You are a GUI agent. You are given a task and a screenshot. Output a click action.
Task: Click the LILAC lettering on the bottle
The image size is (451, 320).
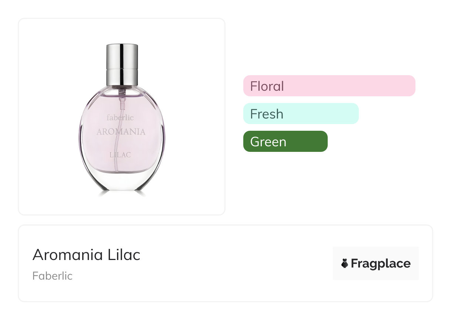click(120, 155)
